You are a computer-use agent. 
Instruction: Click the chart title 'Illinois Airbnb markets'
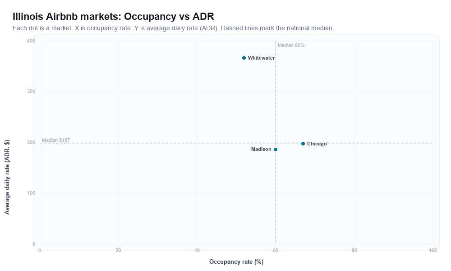113,16
